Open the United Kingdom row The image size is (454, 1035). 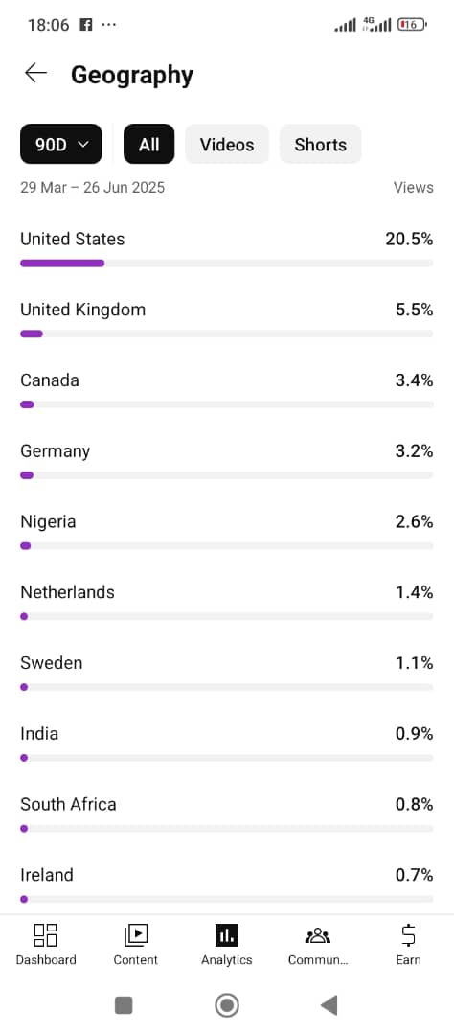(226, 319)
